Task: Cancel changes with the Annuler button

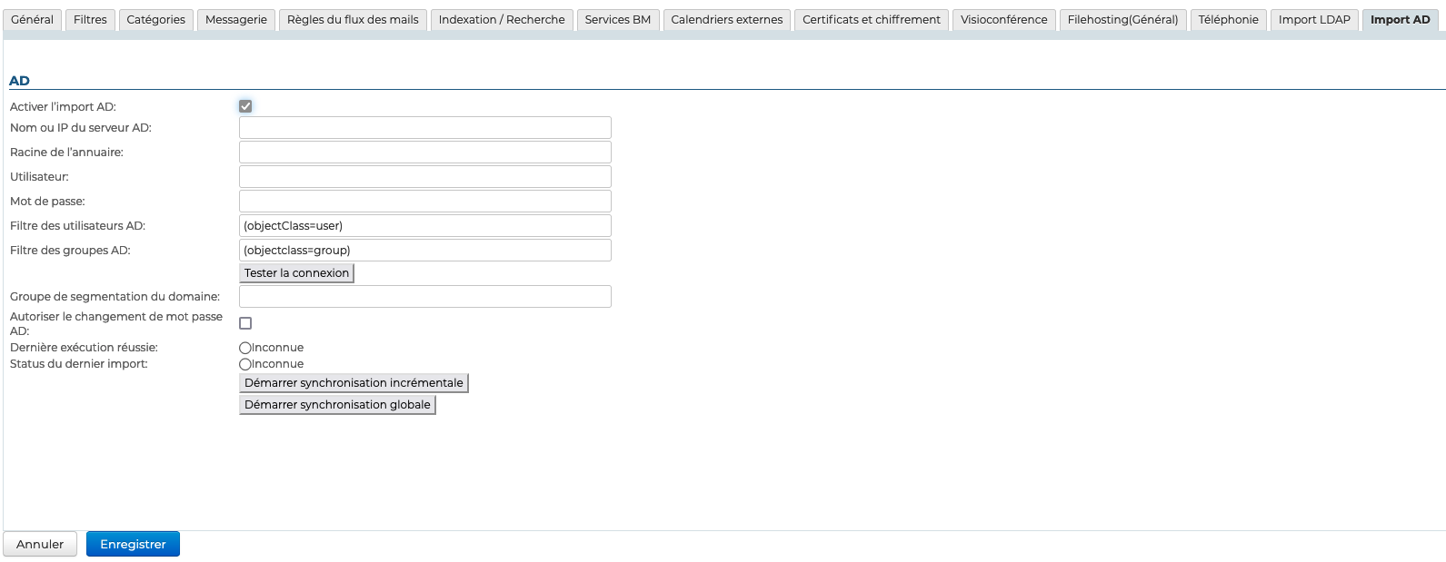Action: click(40, 544)
